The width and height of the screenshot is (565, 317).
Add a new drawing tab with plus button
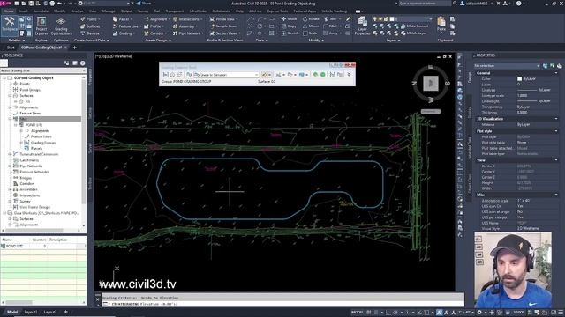pos(74,48)
